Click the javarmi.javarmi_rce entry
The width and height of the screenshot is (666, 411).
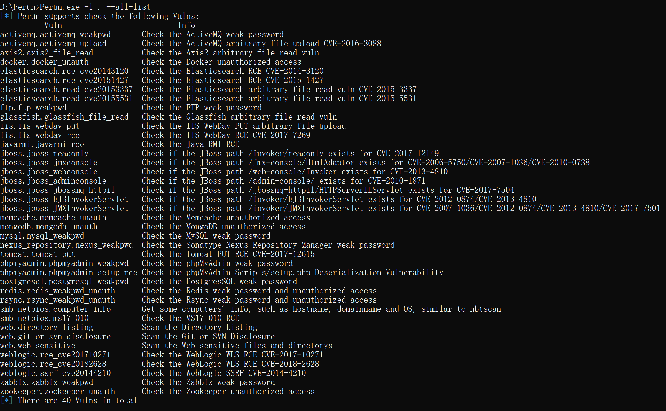point(42,144)
